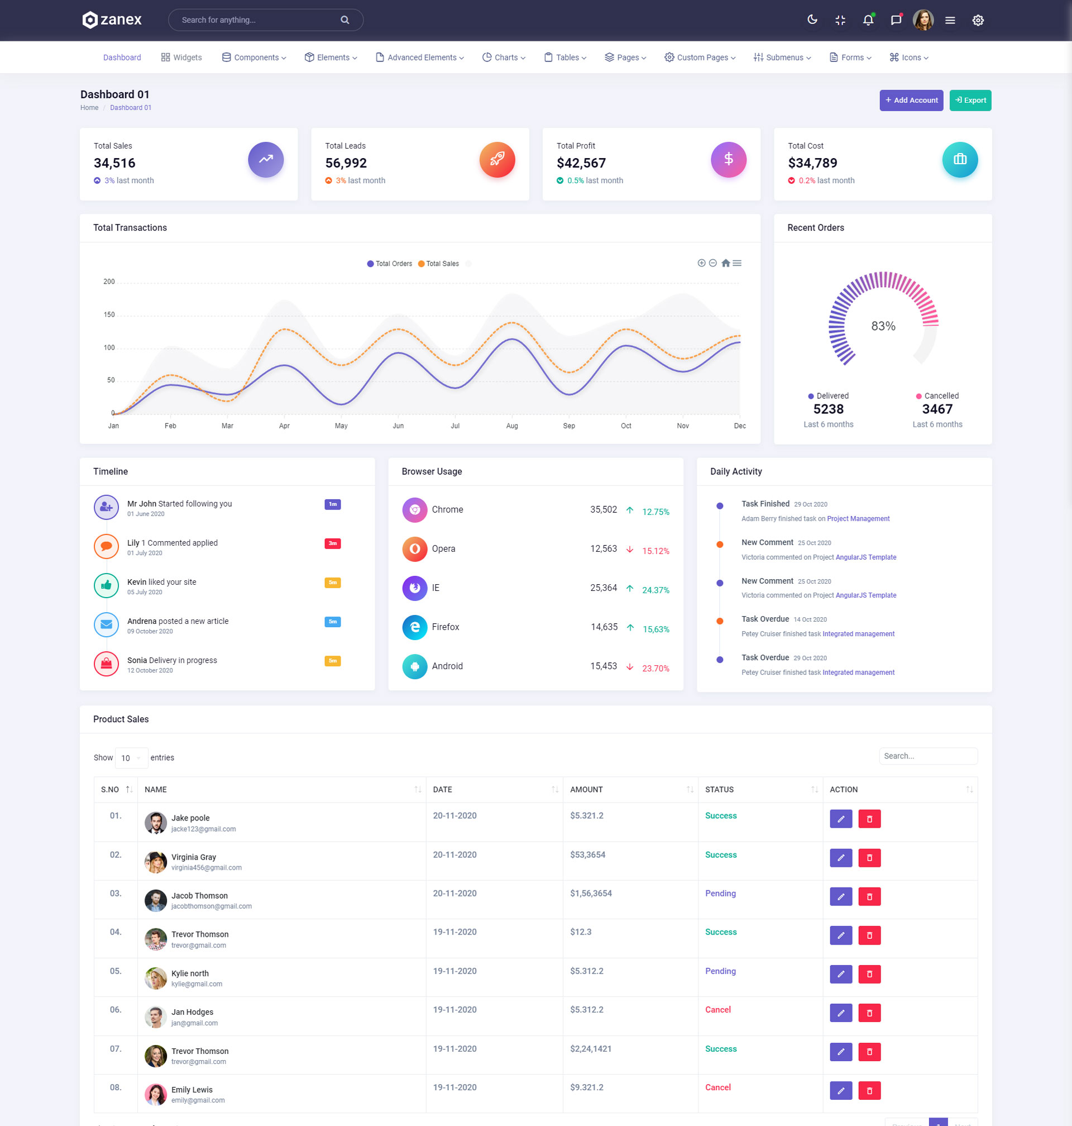Edit the Jacob Thomson row

click(841, 896)
